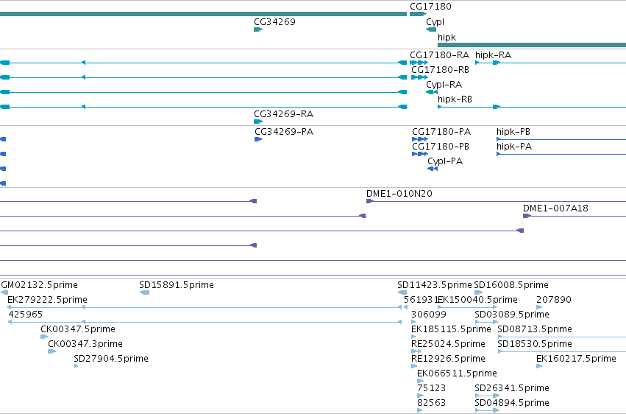Select the DME1-010N20 clone start arrow
The width and height of the screenshot is (626, 414).
(370, 201)
